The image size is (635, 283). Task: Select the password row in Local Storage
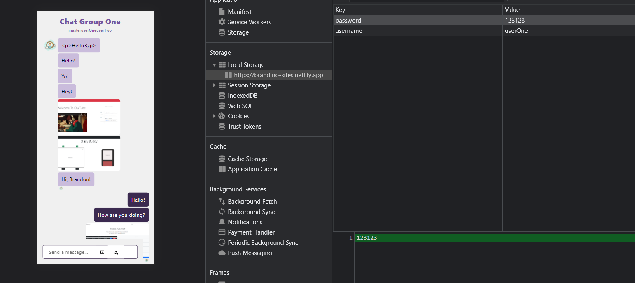[x=412, y=20]
